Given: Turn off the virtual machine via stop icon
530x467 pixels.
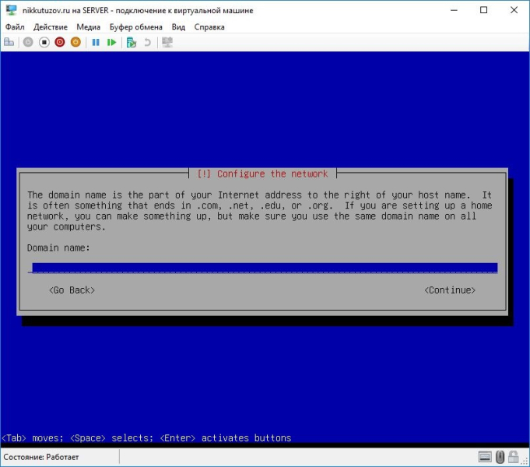Looking at the screenshot, I should pos(44,42).
